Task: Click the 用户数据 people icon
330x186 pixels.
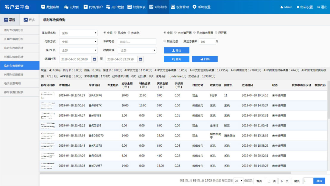Action: point(108,7)
